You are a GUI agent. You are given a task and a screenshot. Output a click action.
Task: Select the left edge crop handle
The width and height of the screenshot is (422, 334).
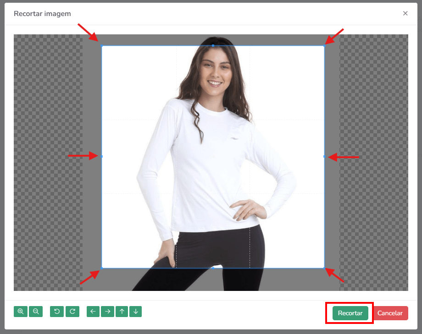click(102, 156)
